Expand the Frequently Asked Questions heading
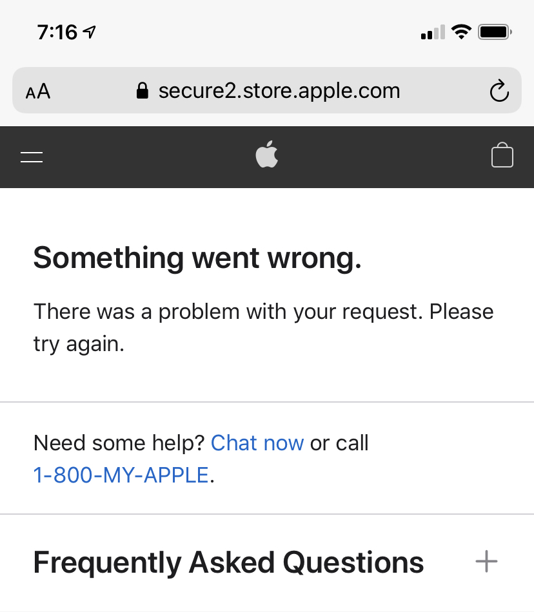This screenshot has height=612, width=534. [x=228, y=562]
